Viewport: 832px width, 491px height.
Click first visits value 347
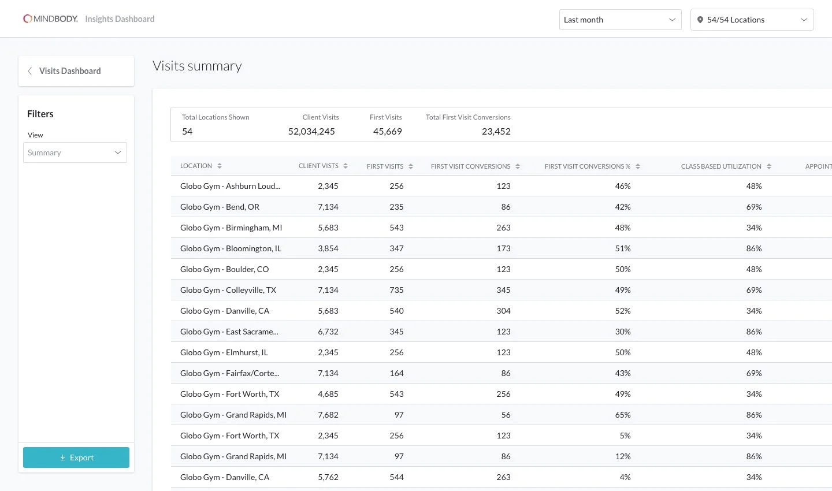tap(396, 248)
